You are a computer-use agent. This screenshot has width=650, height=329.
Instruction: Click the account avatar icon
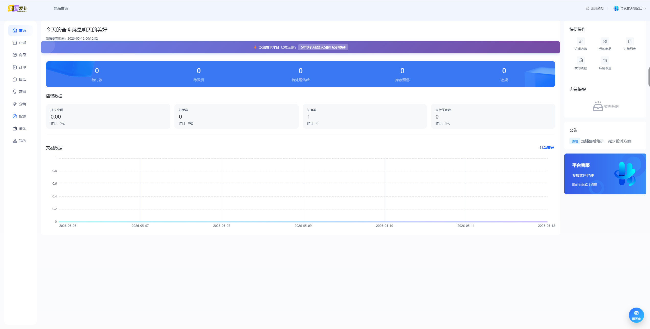click(616, 8)
